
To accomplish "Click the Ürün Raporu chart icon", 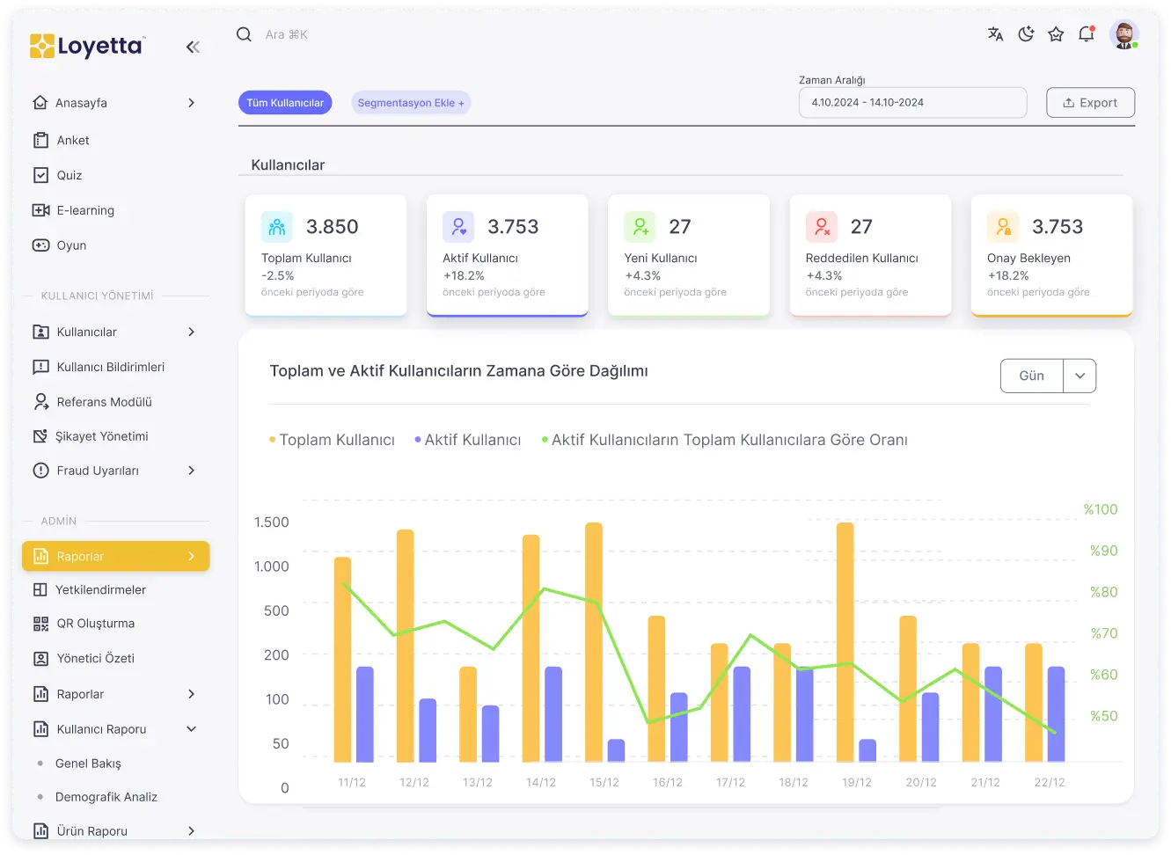I will click(40, 830).
